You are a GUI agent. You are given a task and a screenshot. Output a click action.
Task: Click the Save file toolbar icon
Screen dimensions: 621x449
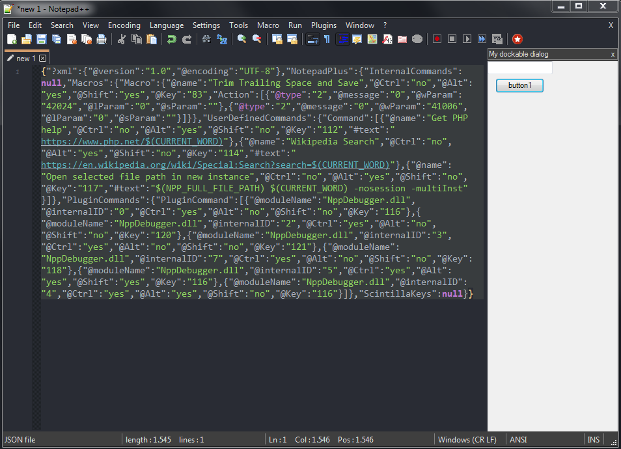coord(42,40)
